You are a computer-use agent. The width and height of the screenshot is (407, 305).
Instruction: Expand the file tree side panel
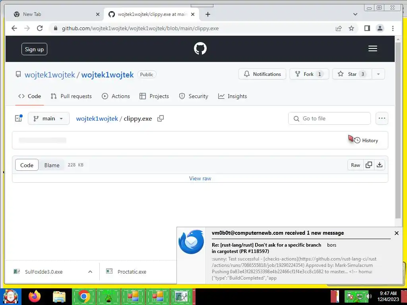(18, 118)
